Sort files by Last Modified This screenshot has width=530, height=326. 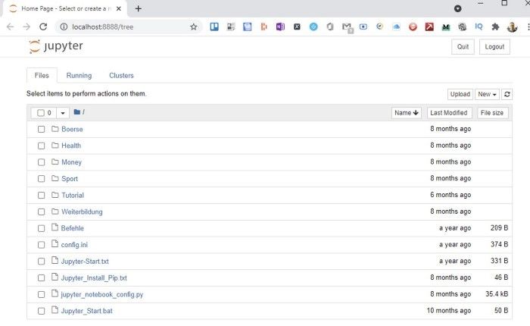point(448,113)
